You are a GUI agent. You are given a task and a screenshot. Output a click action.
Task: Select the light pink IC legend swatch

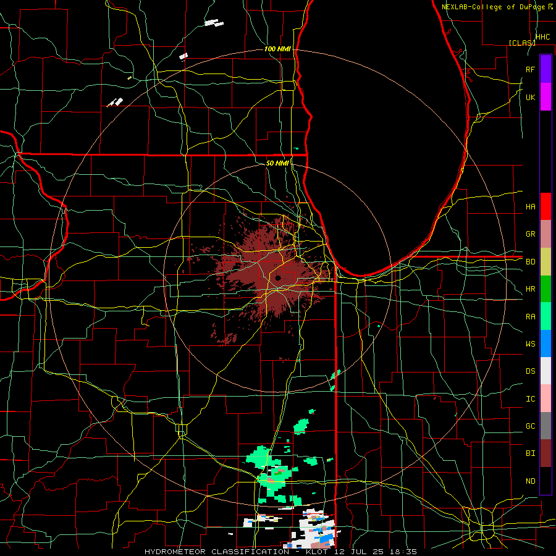tap(545, 398)
